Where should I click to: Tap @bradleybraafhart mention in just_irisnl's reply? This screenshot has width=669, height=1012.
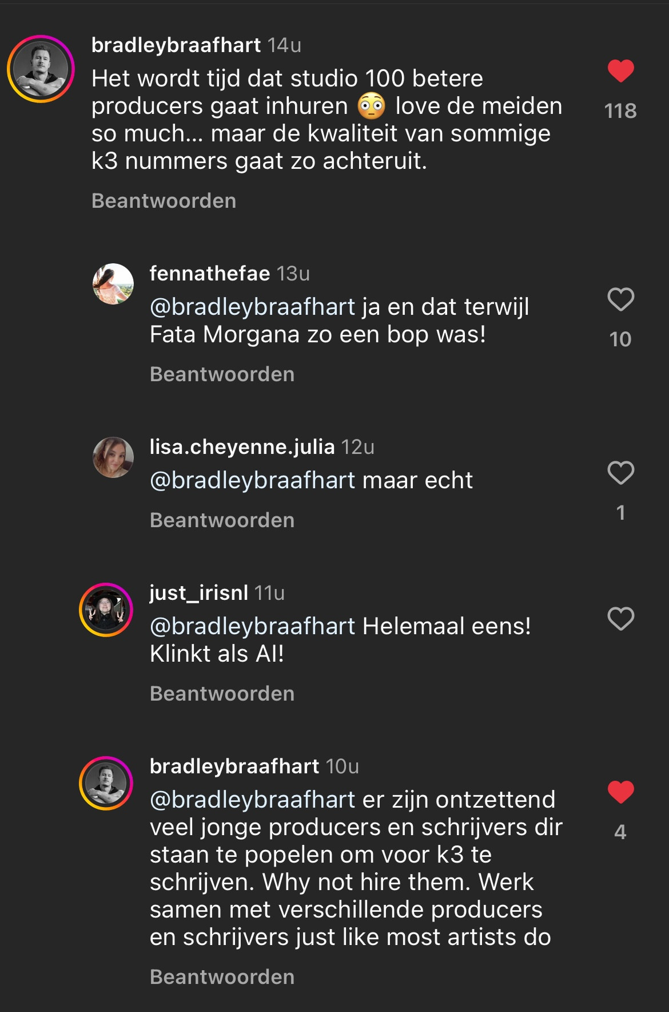click(252, 627)
